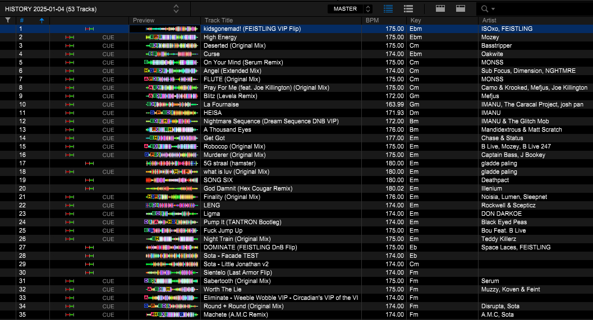593x320 pixels.
Task: Switch to the highlighted list view icon
Action: point(388,8)
